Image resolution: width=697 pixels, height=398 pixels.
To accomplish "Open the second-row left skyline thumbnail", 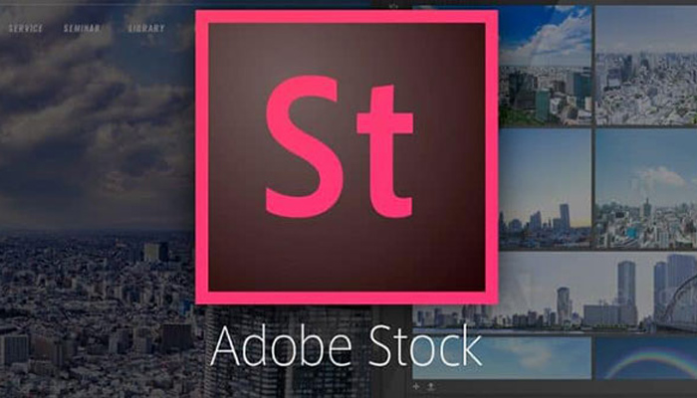I will [544, 188].
